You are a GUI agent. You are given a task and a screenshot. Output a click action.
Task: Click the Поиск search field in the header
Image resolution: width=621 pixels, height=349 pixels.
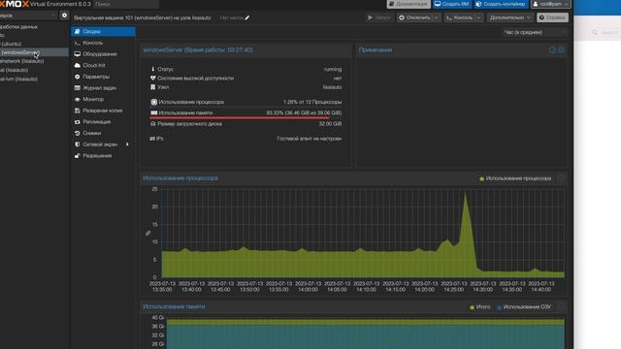tap(126, 4)
